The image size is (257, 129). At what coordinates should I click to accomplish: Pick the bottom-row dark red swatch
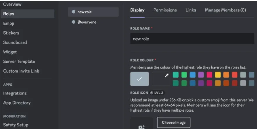click(x=235, y=83)
